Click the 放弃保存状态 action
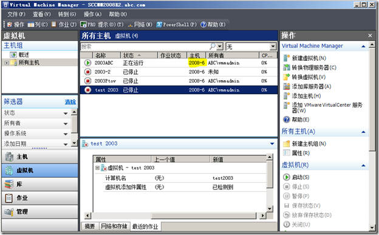This screenshot has height=235, width=379. click(307, 215)
